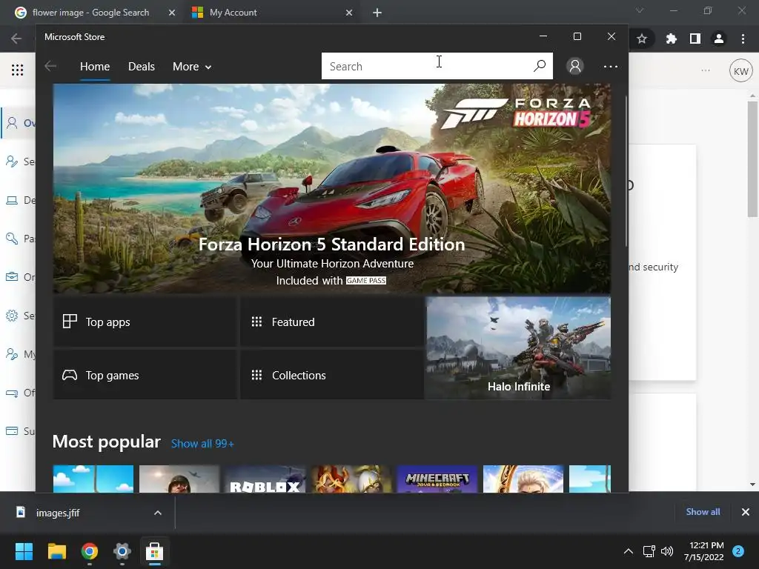Switch to flower image Google Search tab
759x569 pixels.
click(x=90, y=13)
